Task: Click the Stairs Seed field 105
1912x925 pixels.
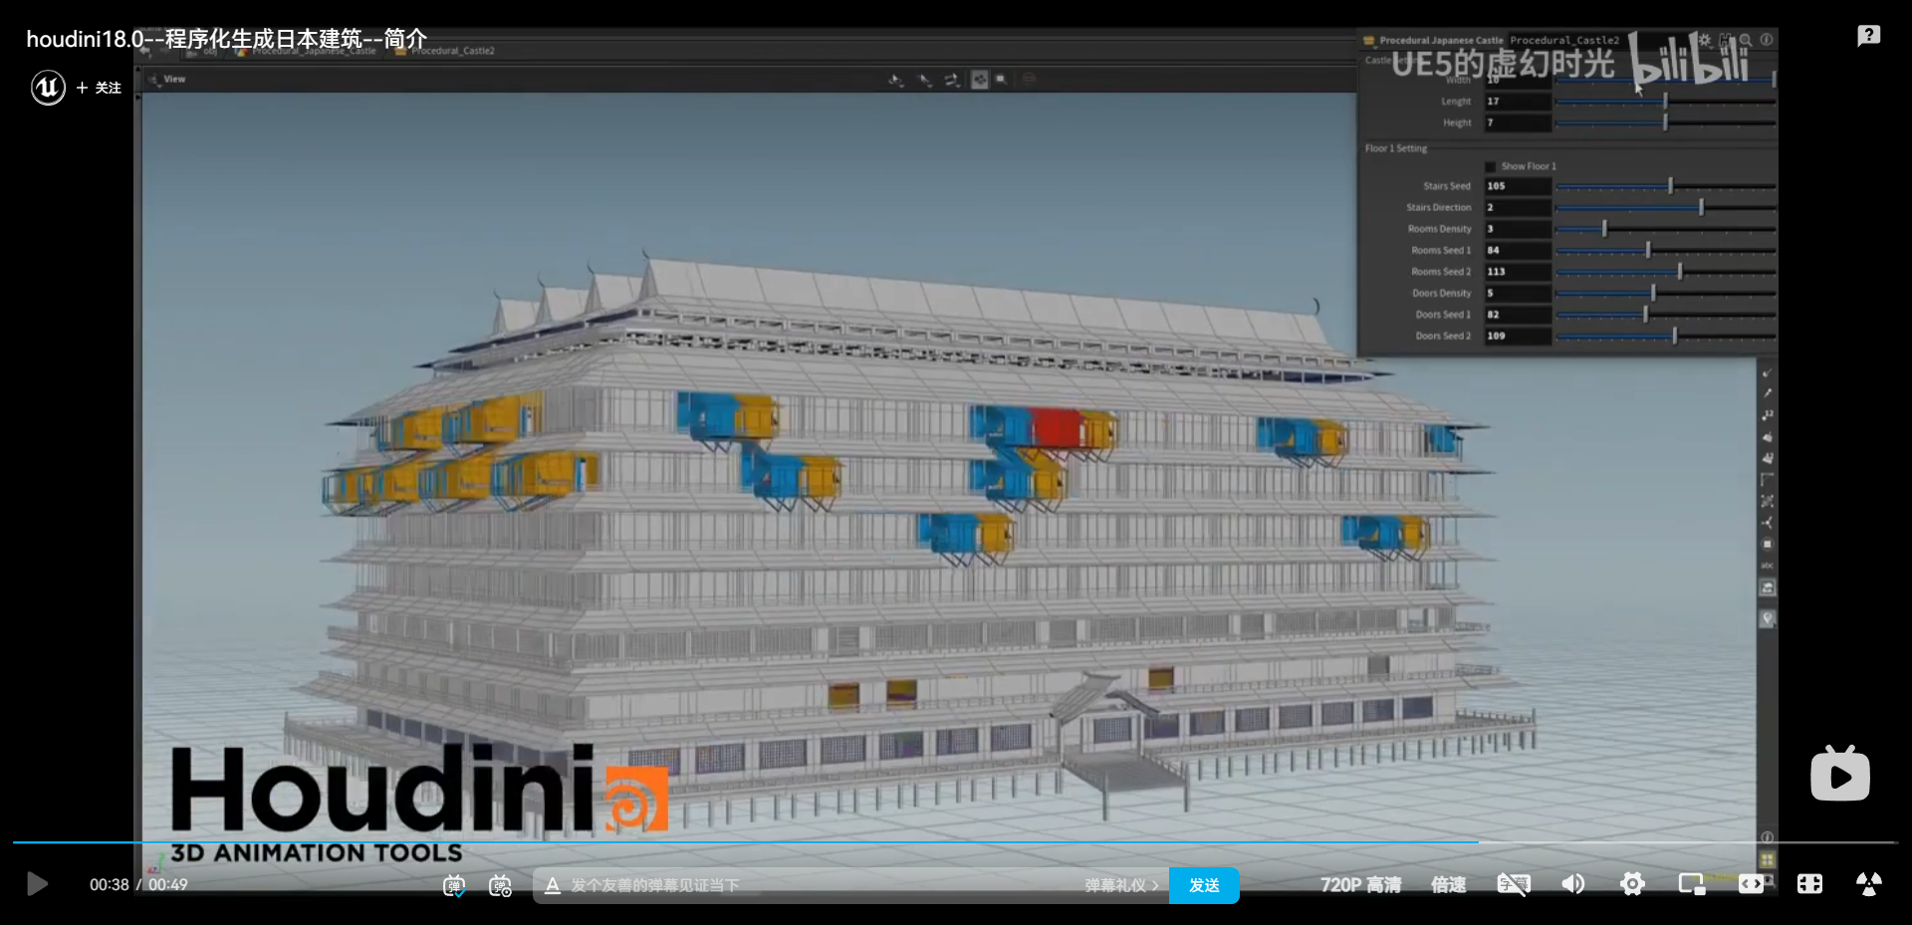Action: pyautogui.click(x=1518, y=186)
